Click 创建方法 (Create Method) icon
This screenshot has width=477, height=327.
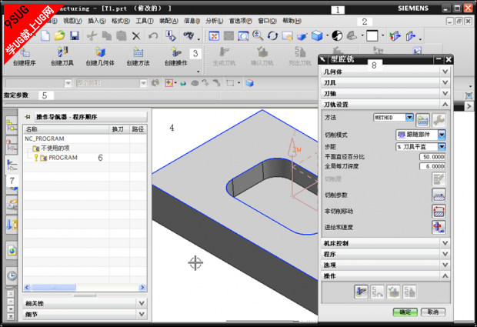pyautogui.click(x=138, y=57)
